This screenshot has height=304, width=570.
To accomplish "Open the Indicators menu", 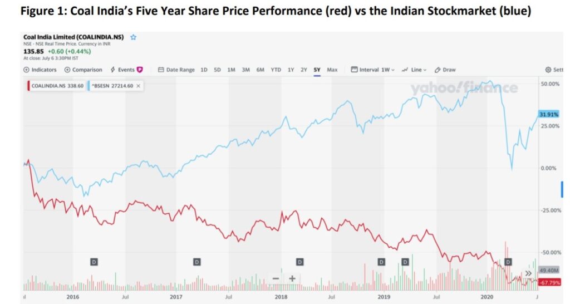I will [x=40, y=70].
